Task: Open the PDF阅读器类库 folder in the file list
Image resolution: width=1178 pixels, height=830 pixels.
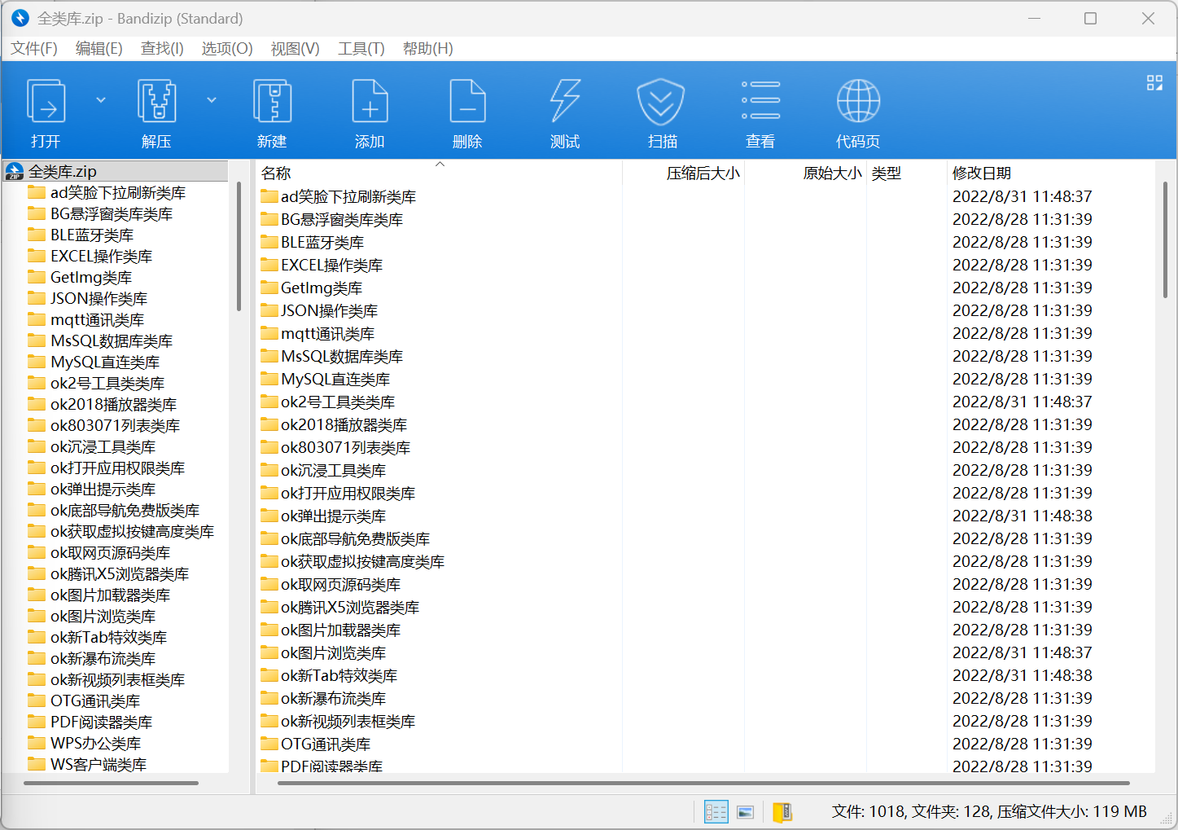Action: (329, 766)
